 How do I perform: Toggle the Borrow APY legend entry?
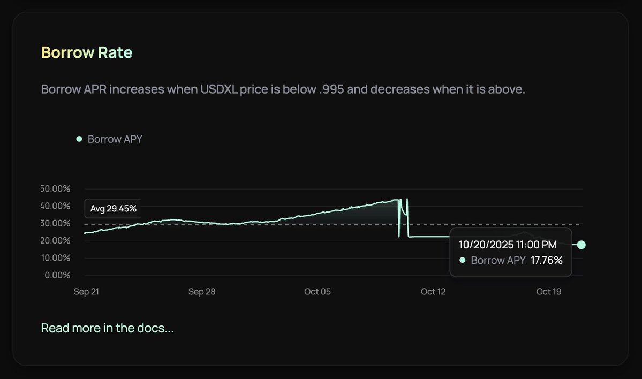tap(115, 139)
